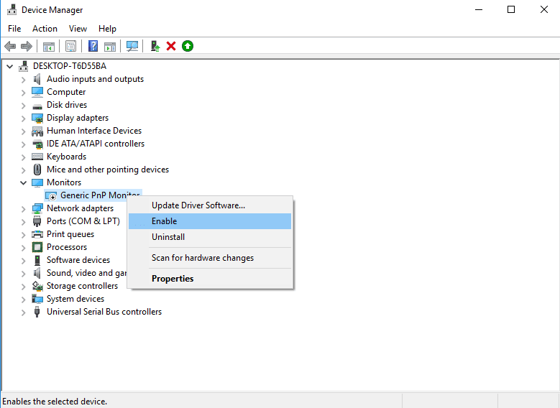Viewport: 560px width, 408px height.
Task: Click the red X Uninstall toolbar icon
Action: (x=171, y=46)
